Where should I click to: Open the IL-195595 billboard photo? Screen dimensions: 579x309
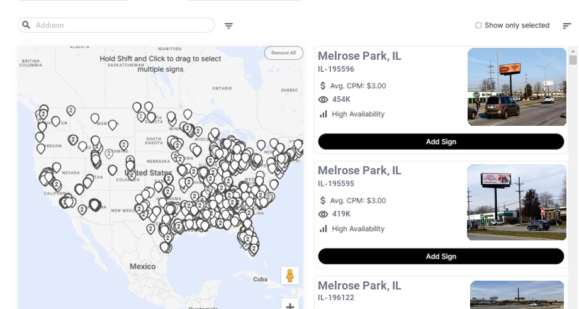[517, 202]
